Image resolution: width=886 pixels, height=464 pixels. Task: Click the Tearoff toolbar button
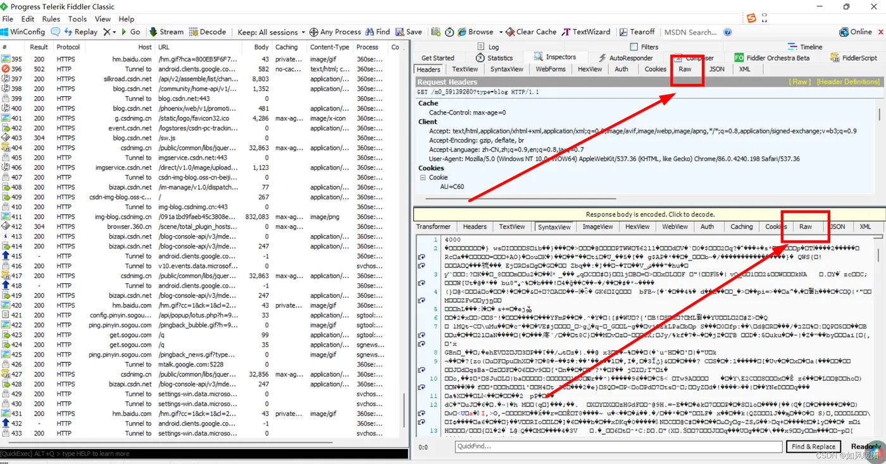[637, 32]
